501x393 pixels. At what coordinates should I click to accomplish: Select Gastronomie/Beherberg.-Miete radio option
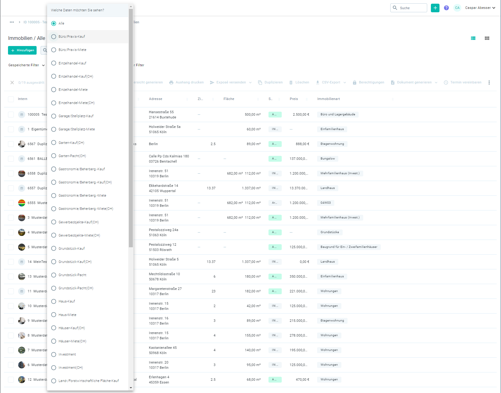[x=54, y=195]
